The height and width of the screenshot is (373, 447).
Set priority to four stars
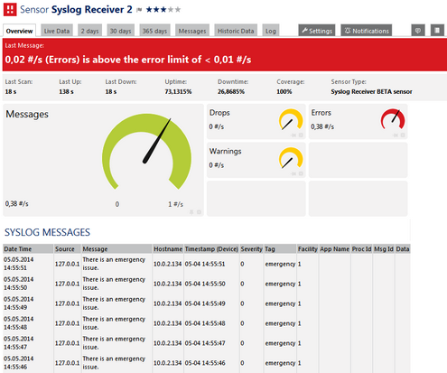click(171, 10)
